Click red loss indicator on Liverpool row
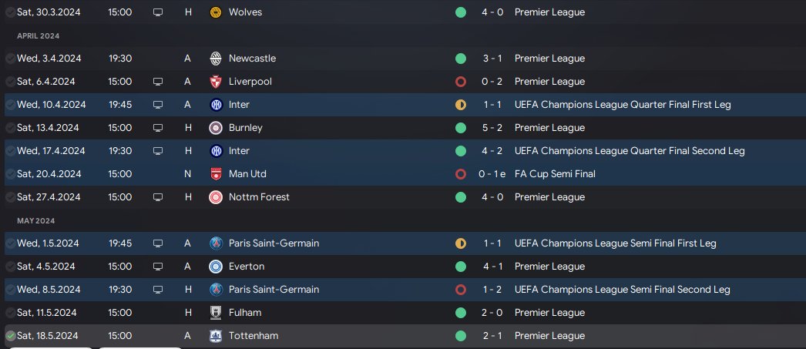 click(461, 82)
